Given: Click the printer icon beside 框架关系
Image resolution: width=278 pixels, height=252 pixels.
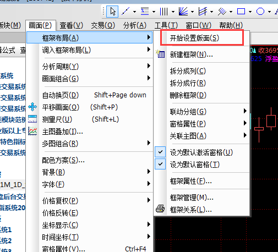Looking at the screenshot, I should (x=160, y=209).
